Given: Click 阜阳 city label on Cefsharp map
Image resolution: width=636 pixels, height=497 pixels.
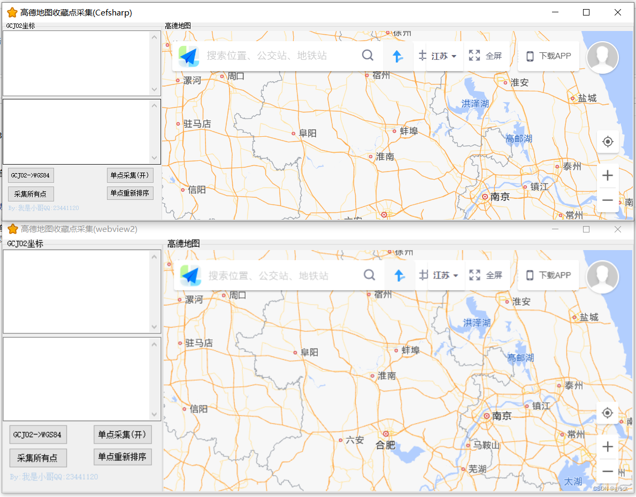Looking at the screenshot, I should point(308,134).
